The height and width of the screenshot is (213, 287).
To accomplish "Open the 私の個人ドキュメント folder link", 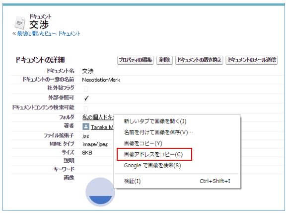I will point(98,117).
